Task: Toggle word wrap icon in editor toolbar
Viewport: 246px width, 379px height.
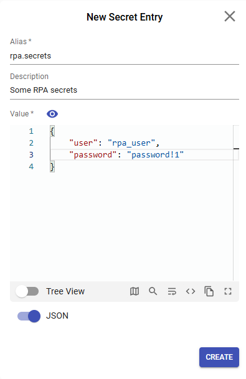Action: pyautogui.click(x=172, y=291)
